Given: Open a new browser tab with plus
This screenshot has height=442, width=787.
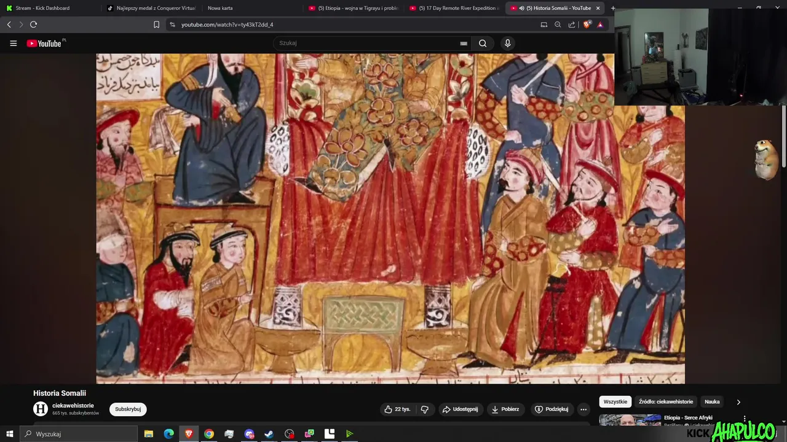Looking at the screenshot, I should [x=612, y=8].
